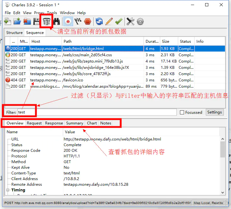The image size is (231, 209).
Task: Click the globe icon of the bridge.html row
Action: point(8,49)
